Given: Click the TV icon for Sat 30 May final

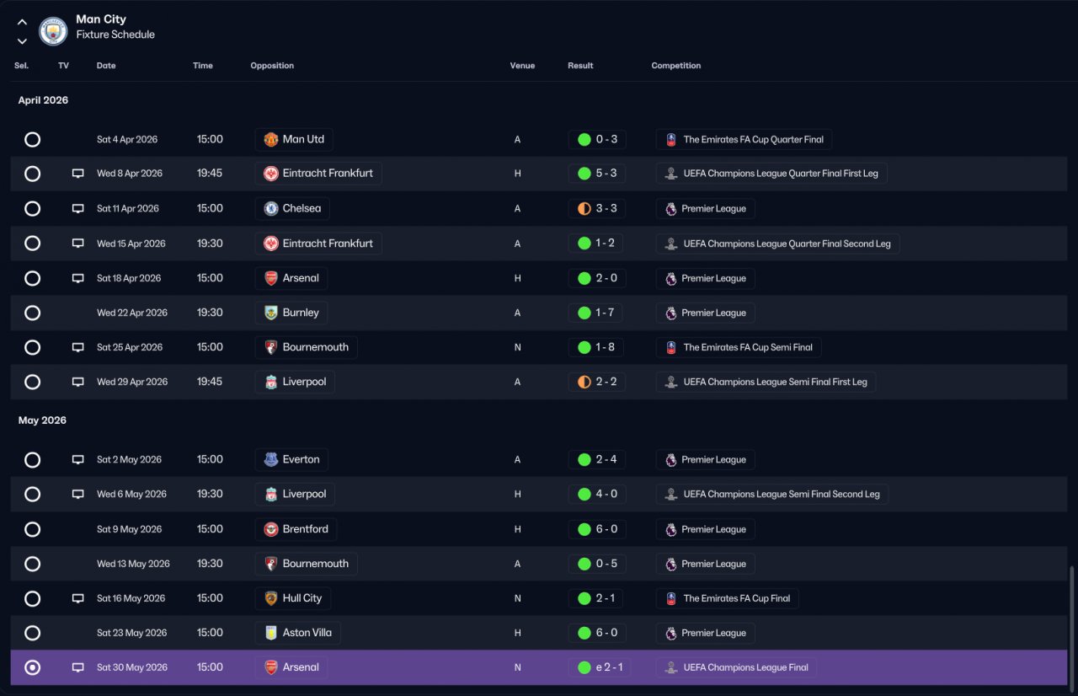Looking at the screenshot, I should pos(77,667).
